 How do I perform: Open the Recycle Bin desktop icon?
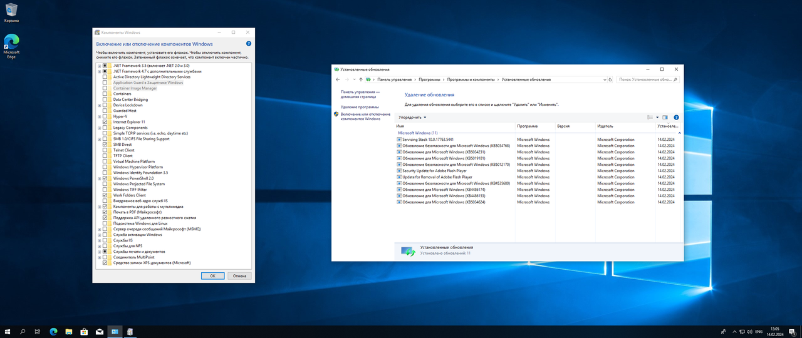[x=11, y=13]
